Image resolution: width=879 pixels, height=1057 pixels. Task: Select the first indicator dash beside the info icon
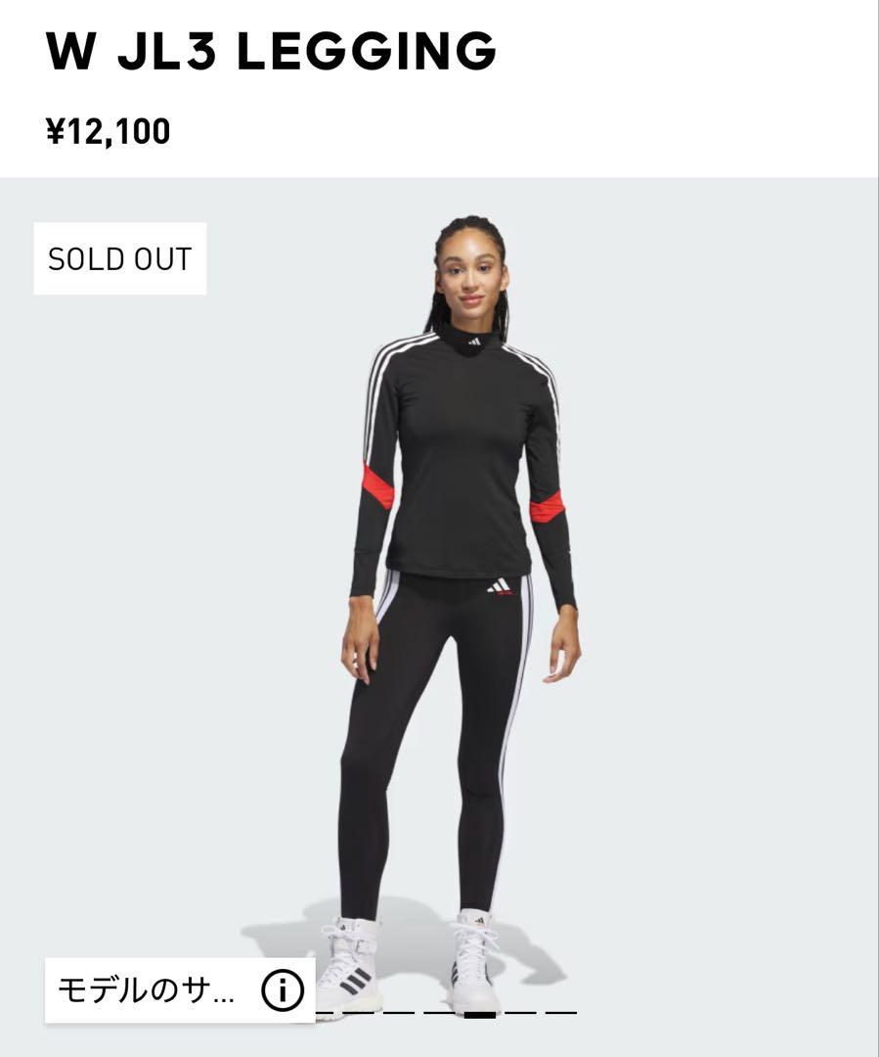[324, 1013]
